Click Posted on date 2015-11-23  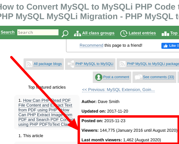coord(115,121)
